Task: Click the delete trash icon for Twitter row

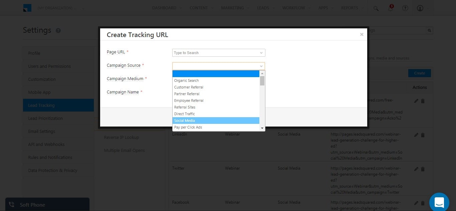Action: [423, 169]
